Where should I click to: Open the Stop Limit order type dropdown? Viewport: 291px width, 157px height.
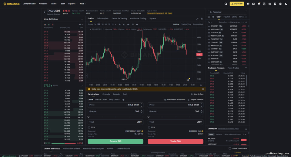(114, 100)
